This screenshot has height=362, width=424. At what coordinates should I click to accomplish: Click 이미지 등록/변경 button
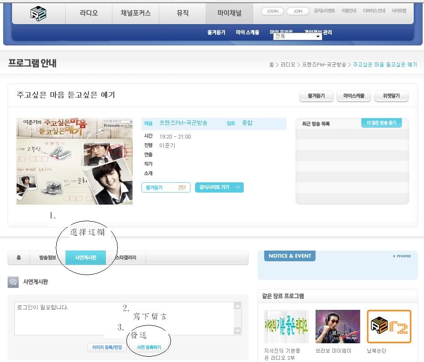pos(107,347)
